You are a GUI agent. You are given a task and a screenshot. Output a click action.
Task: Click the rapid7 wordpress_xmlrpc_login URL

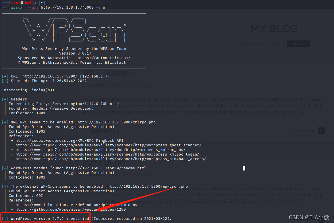107,154
